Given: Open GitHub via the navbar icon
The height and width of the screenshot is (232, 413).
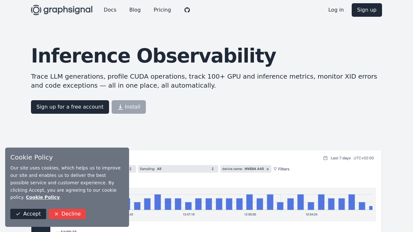Looking at the screenshot, I should pos(186,10).
